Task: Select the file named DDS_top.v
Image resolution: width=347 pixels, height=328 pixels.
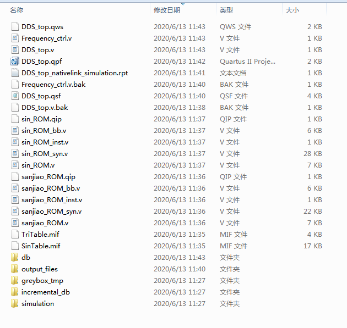Action: [37, 49]
